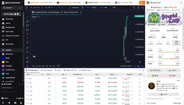Viewport: 184px width, 105px height.
Task: Select the crosshair cursor tool
Action: pyautogui.click(x=27, y=13)
